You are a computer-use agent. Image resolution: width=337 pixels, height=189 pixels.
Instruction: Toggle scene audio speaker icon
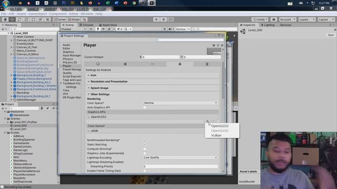[103, 29]
